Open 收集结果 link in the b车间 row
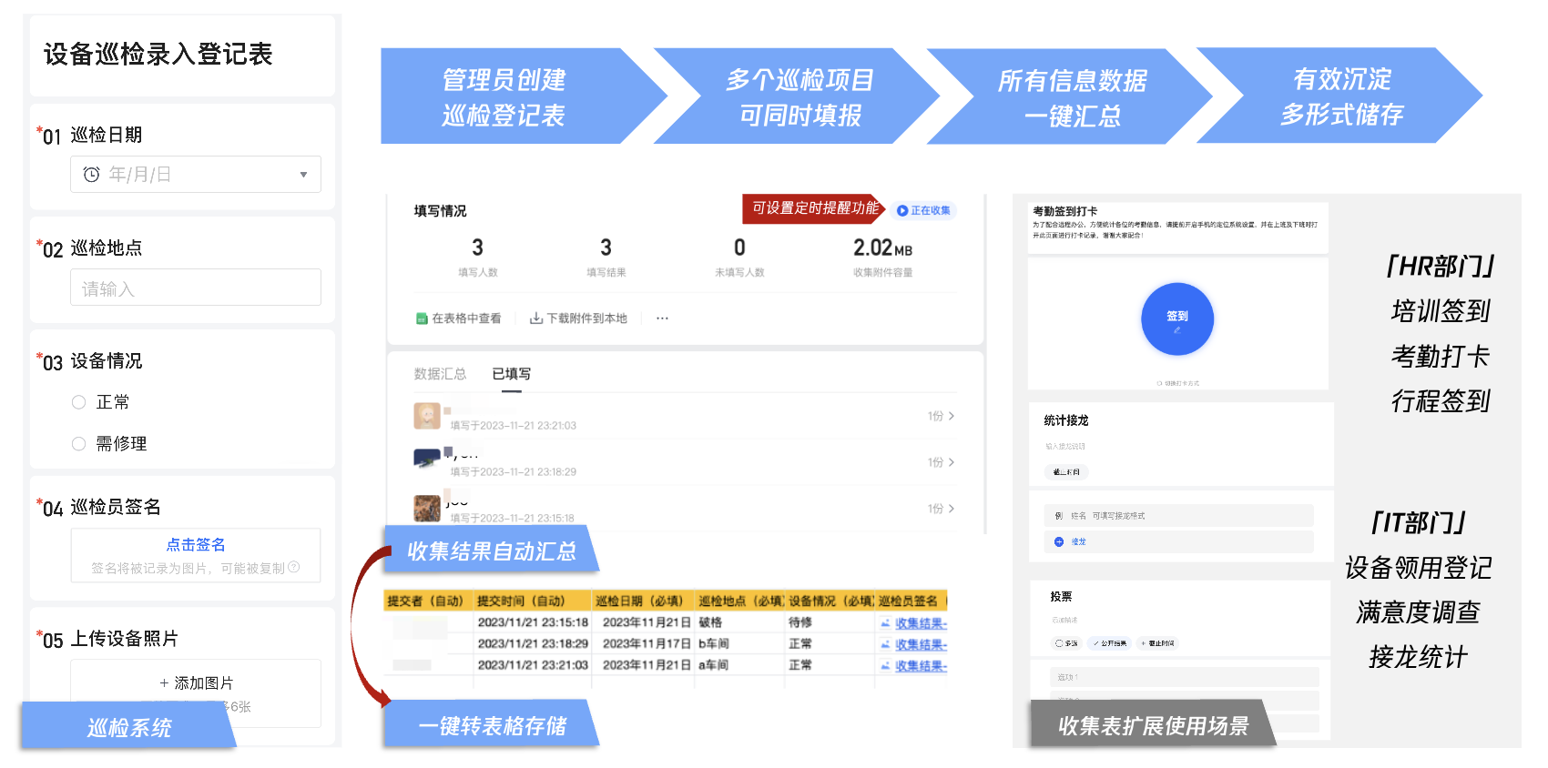The image size is (1548, 768). coord(921,644)
